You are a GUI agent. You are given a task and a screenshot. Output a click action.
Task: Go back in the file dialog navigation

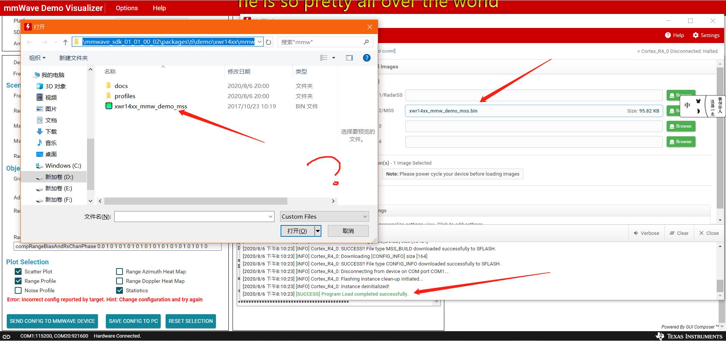30,42
